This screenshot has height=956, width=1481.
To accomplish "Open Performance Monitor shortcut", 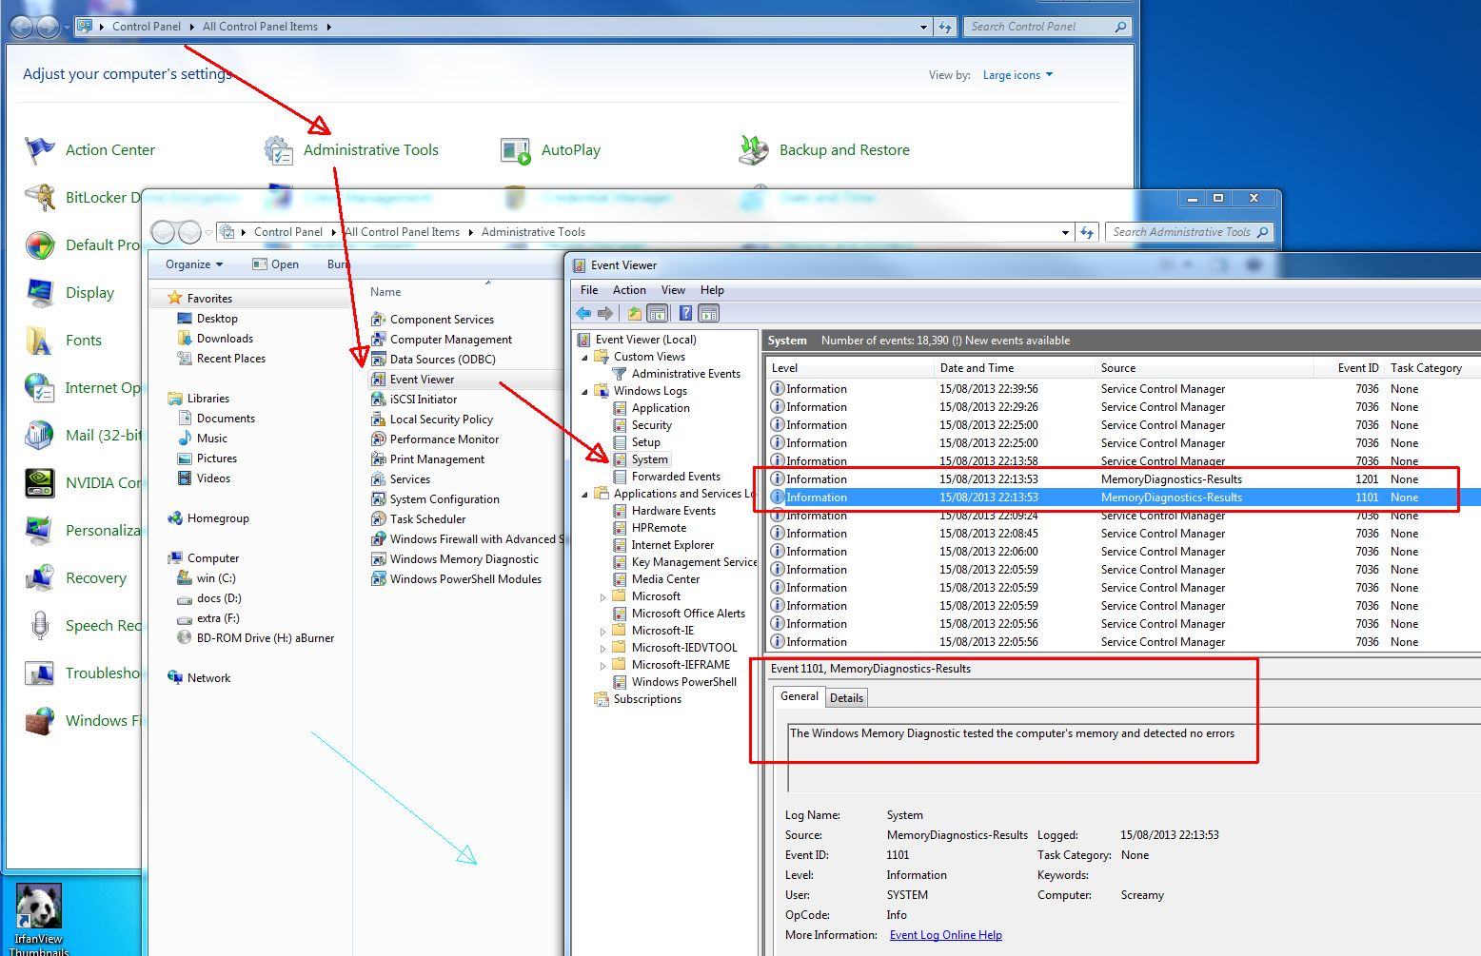I will 444,439.
